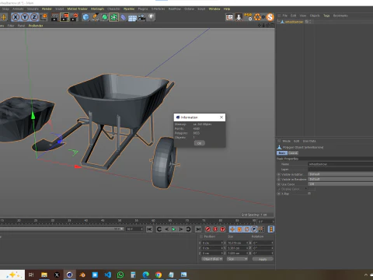373x280 pixels.
Task: Add a Camera object icon
Action: pyautogui.click(x=141, y=17)
